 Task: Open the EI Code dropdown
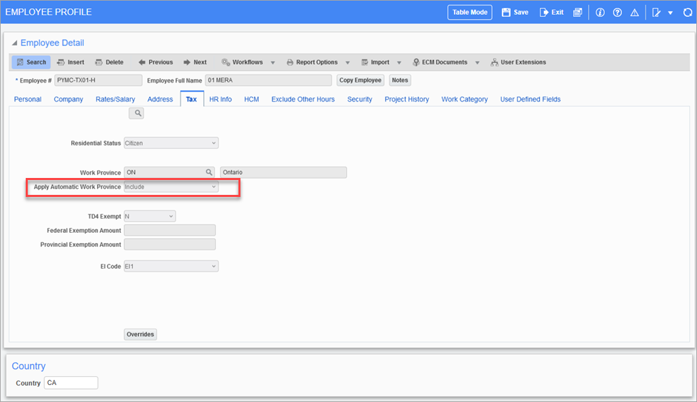(171, 267)
